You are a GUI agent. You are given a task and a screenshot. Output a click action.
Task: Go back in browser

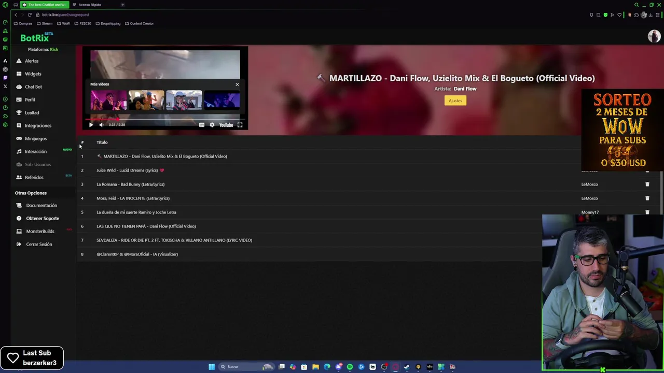point(16,15)
